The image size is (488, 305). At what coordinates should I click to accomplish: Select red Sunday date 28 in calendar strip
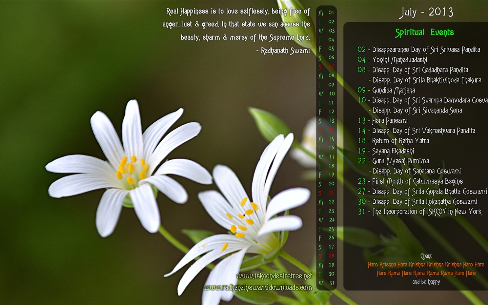pyautogui.click(x=331, y=256)
